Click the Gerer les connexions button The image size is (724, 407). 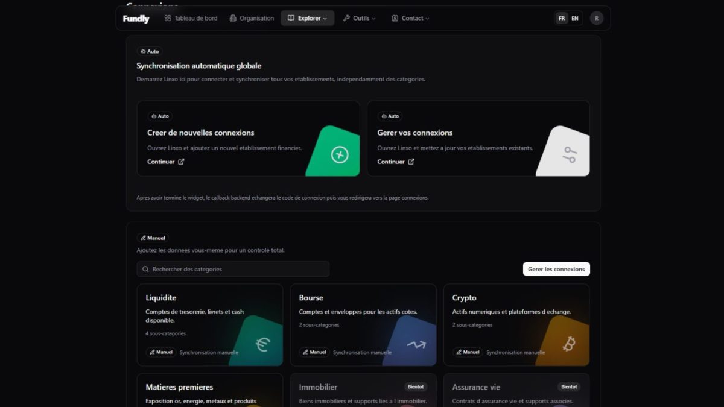(556, 269)
